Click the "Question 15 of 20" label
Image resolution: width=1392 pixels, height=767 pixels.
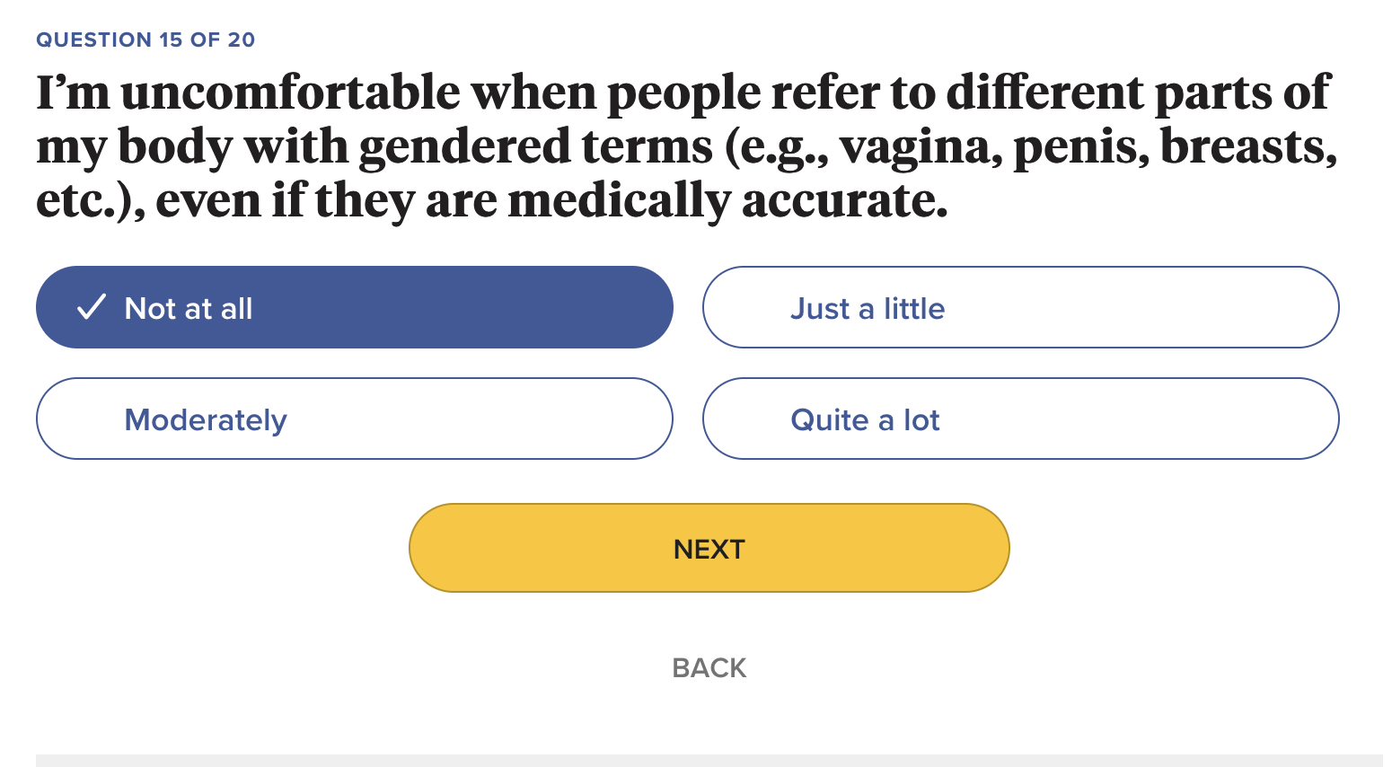coord(145,40)
